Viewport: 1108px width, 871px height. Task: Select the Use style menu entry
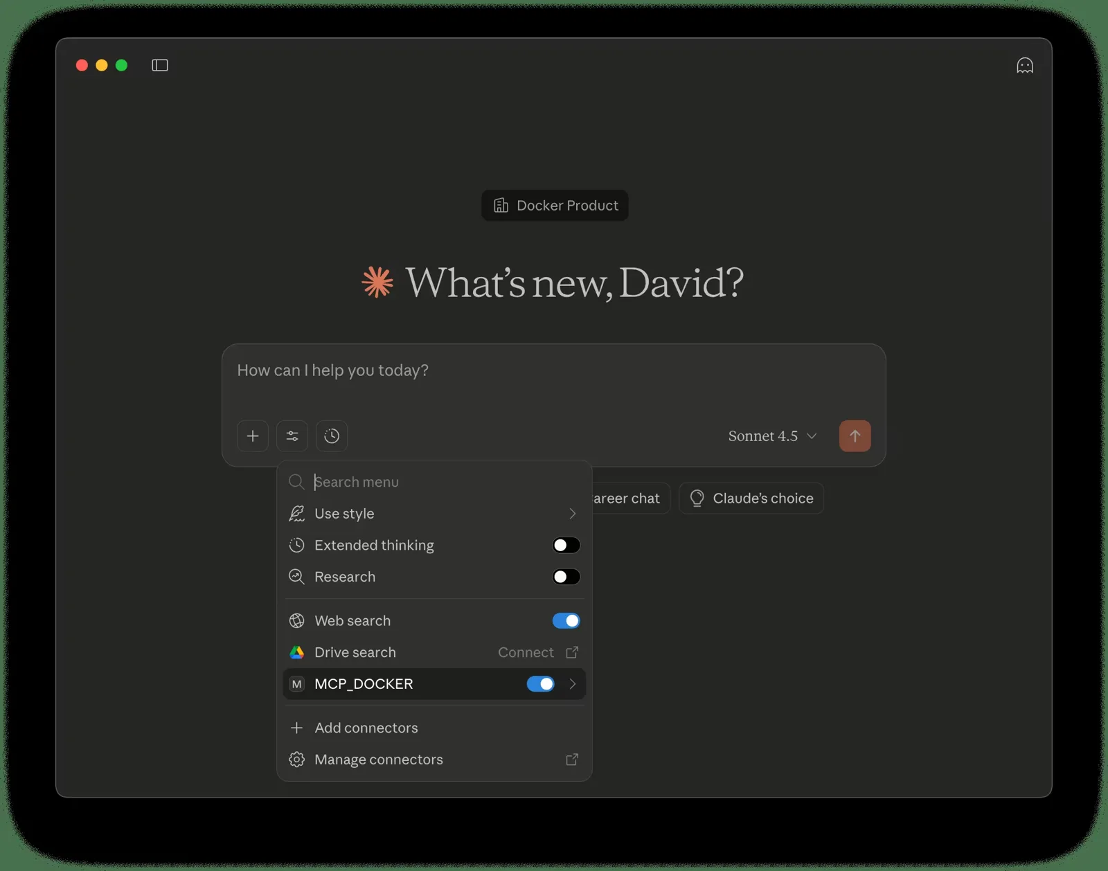click(434, 514)
